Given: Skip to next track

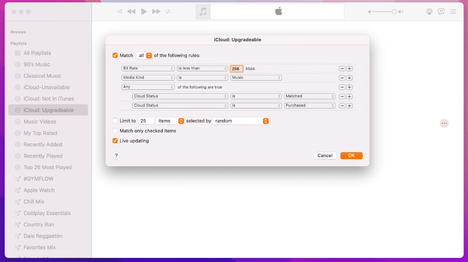Looking at the screenshot, I should pos(156,12).
